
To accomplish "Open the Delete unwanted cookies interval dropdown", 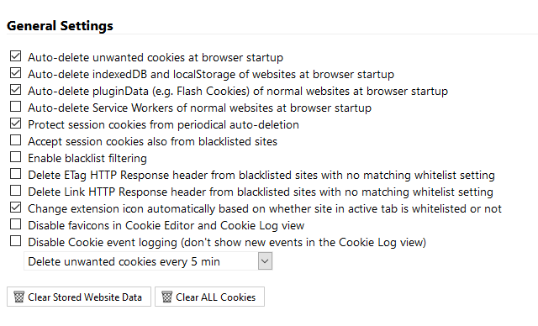I will [148, 261].
